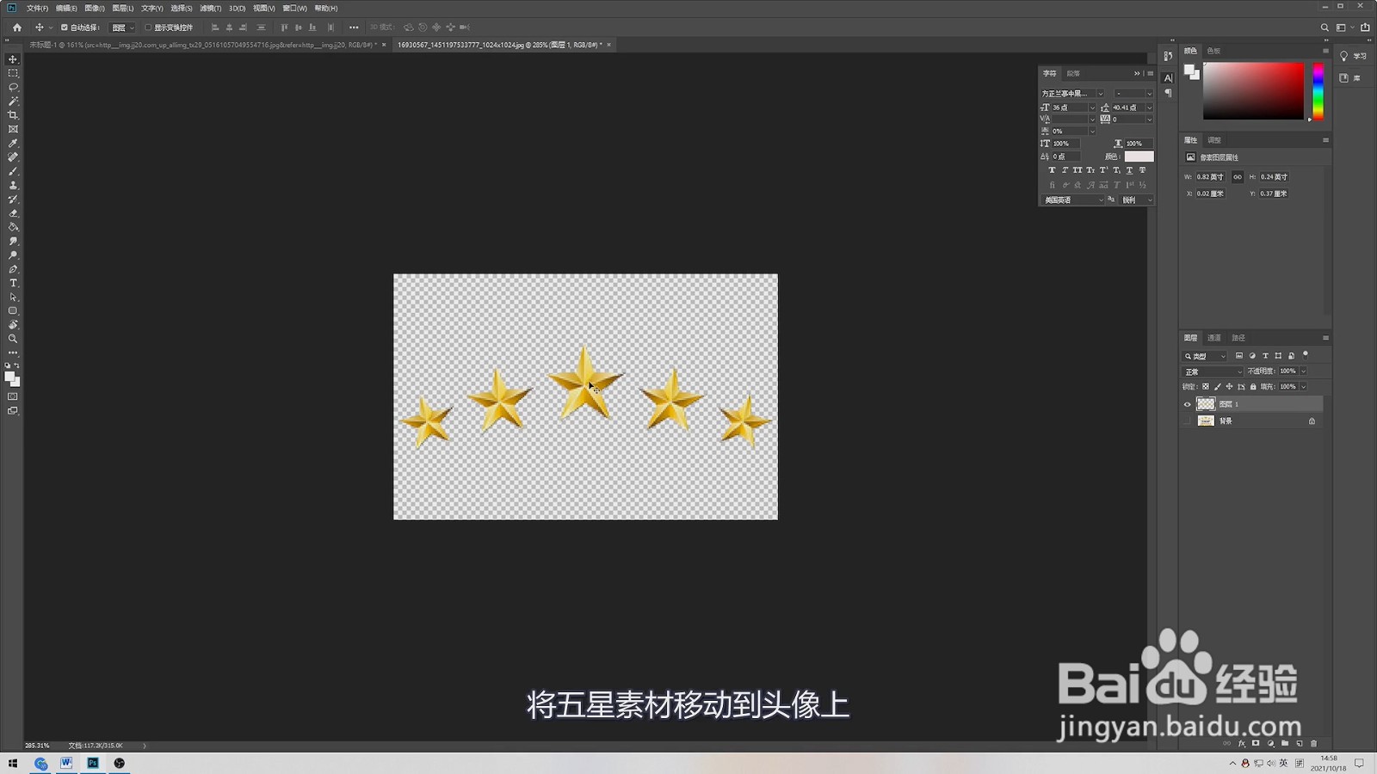1377x774 pixels.
Task: Toggle strikethrough text style
Action: (1142, 170)
